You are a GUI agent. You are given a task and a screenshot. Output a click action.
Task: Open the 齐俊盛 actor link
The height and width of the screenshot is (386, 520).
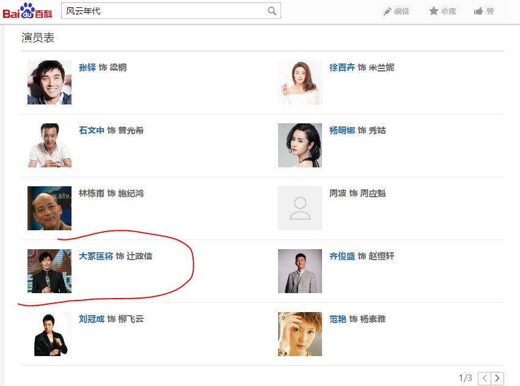(x=342, y=256)
